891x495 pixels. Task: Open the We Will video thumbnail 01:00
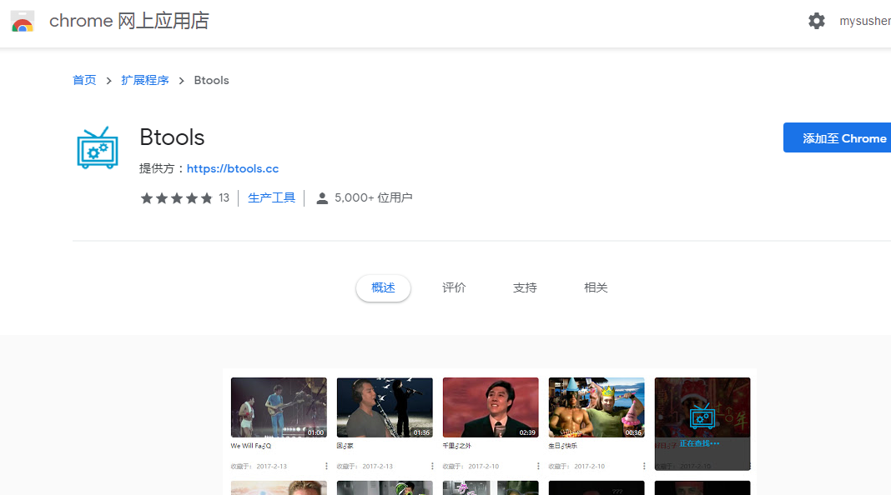click(x=279, y=407)
